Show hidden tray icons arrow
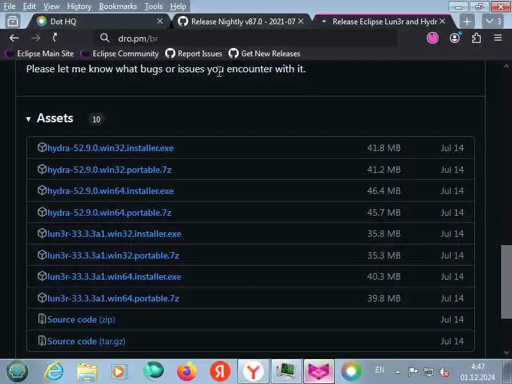Viewport: 512px width, 384px height. pyautogui.click(x=397, y=372)
